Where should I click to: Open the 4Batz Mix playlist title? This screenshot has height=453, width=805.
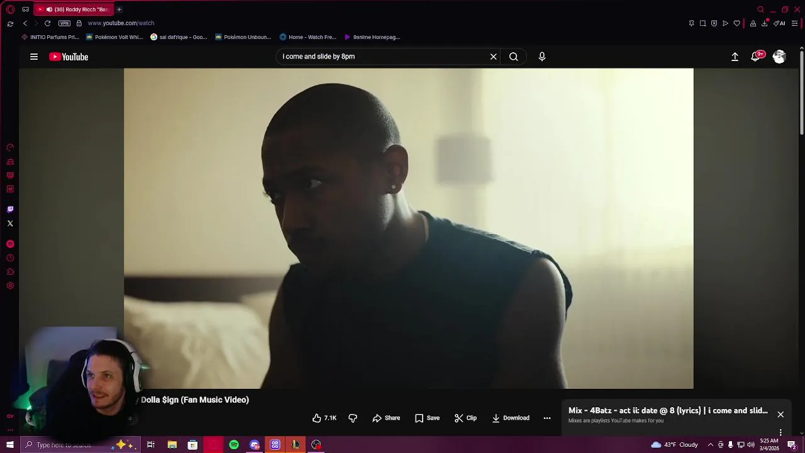[668, 410]
